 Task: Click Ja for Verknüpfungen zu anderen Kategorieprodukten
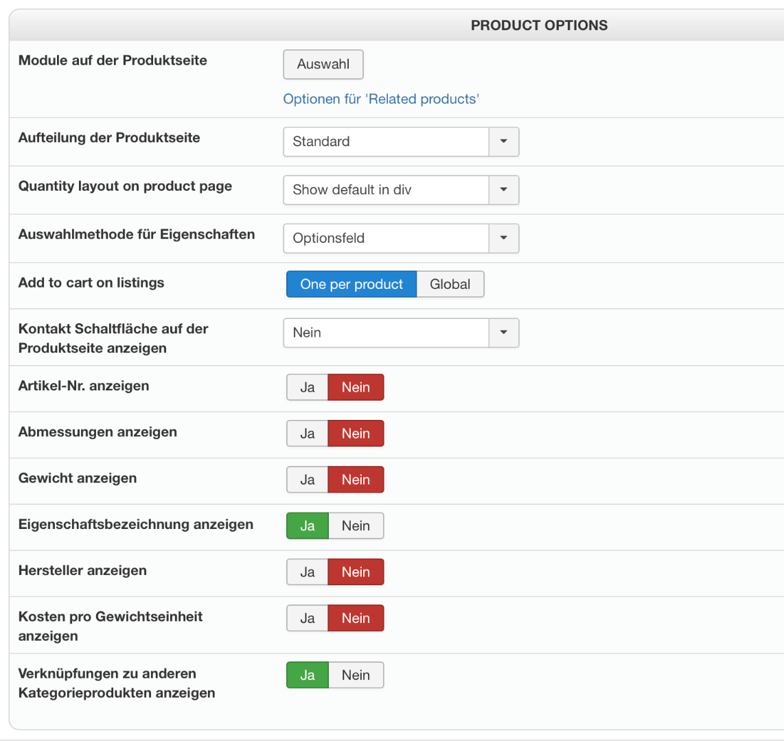click(308, 675)
